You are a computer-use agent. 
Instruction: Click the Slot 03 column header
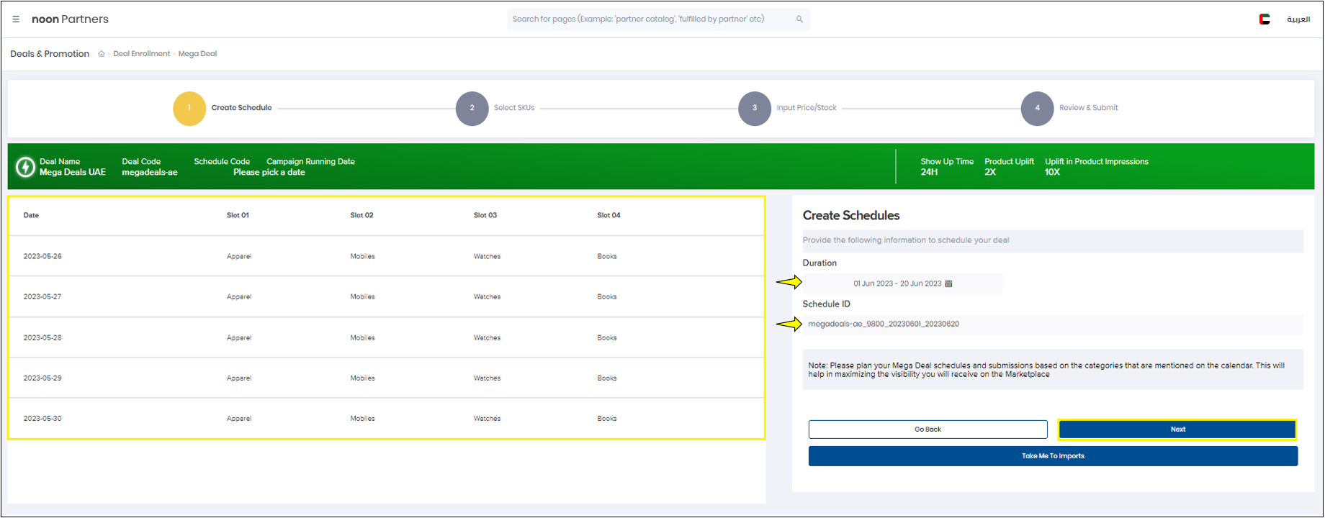click(485, 215)
